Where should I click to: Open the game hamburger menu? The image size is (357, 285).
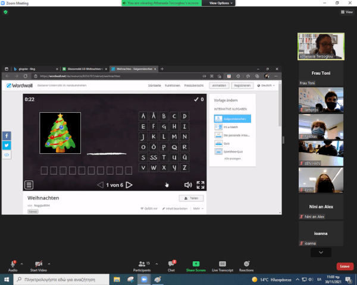[x=29, y=185]
